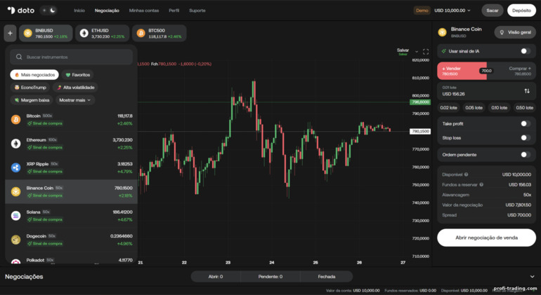Open the BNBUSD instrument tab

click(46, 33)
